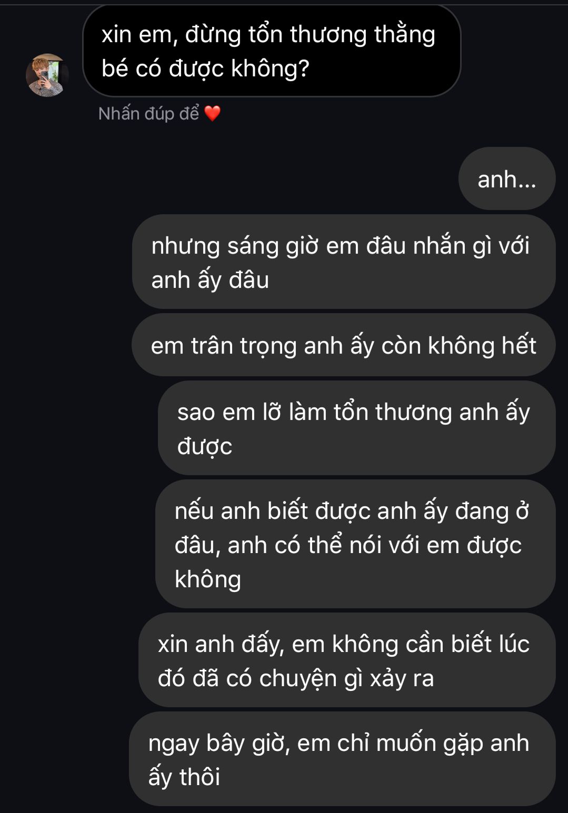Select the short "anh..." message bubble
The image size is (568, 813).
coord(507,179)
